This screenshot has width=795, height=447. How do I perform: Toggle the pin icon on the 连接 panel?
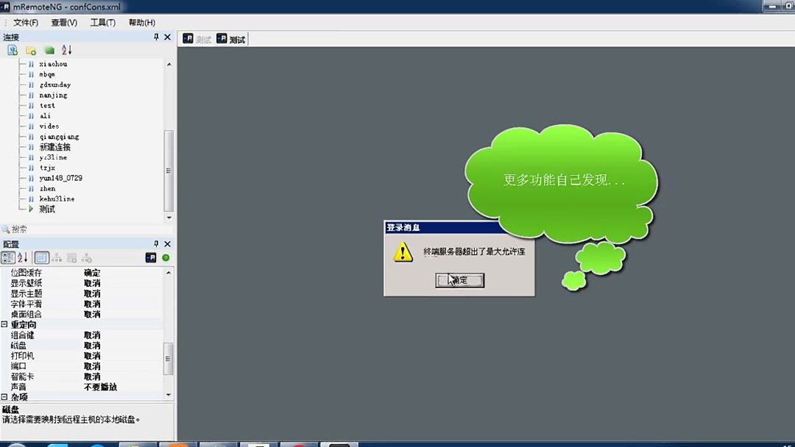[157, 36]
